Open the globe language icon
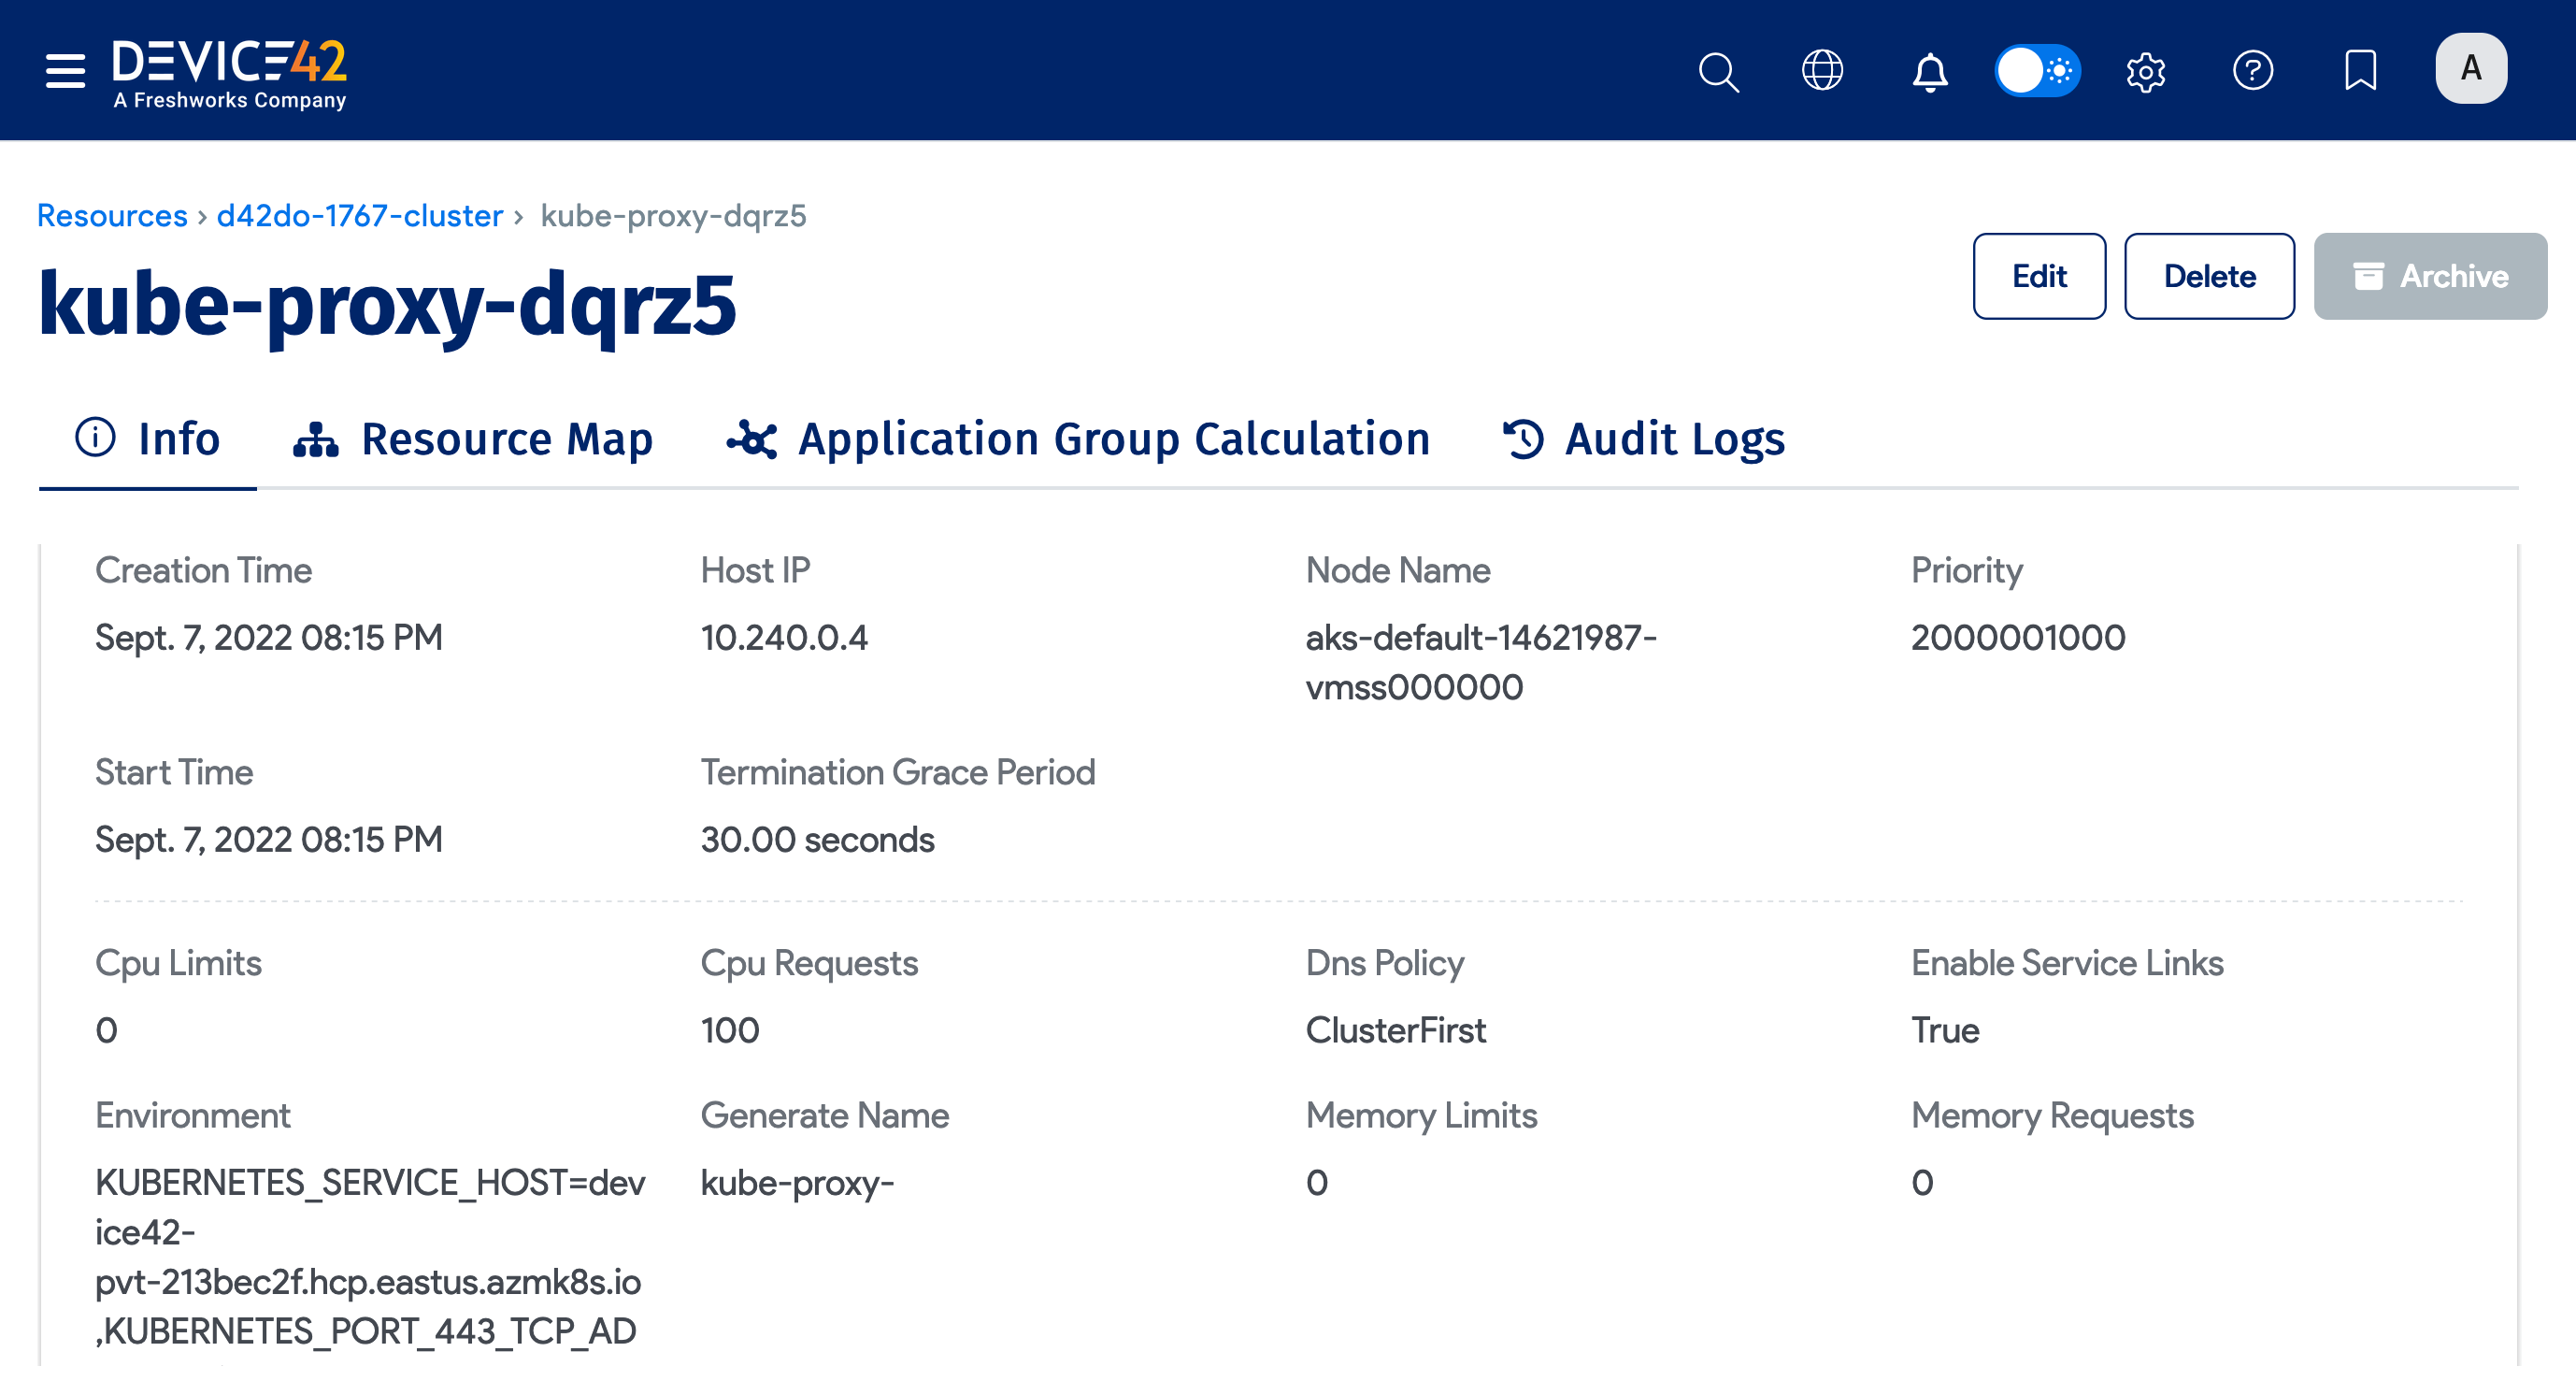Screen dimensions: 2576x1395 tap(1822, 70)
